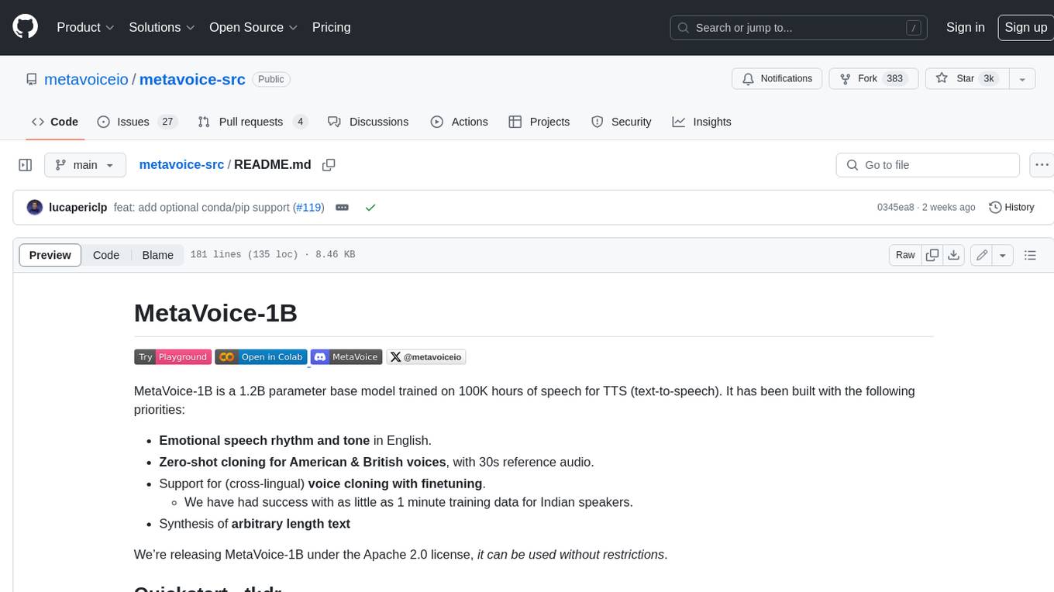This screenshot has height=592, width=1054.
Task: Expand the commit message details ellipsis
Action: tap(342, 208)
